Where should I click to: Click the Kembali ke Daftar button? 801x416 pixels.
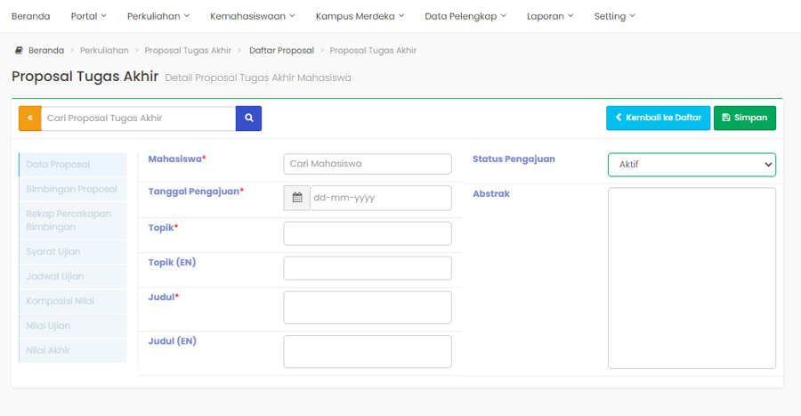pyautogui.click(x=658, y=118)
